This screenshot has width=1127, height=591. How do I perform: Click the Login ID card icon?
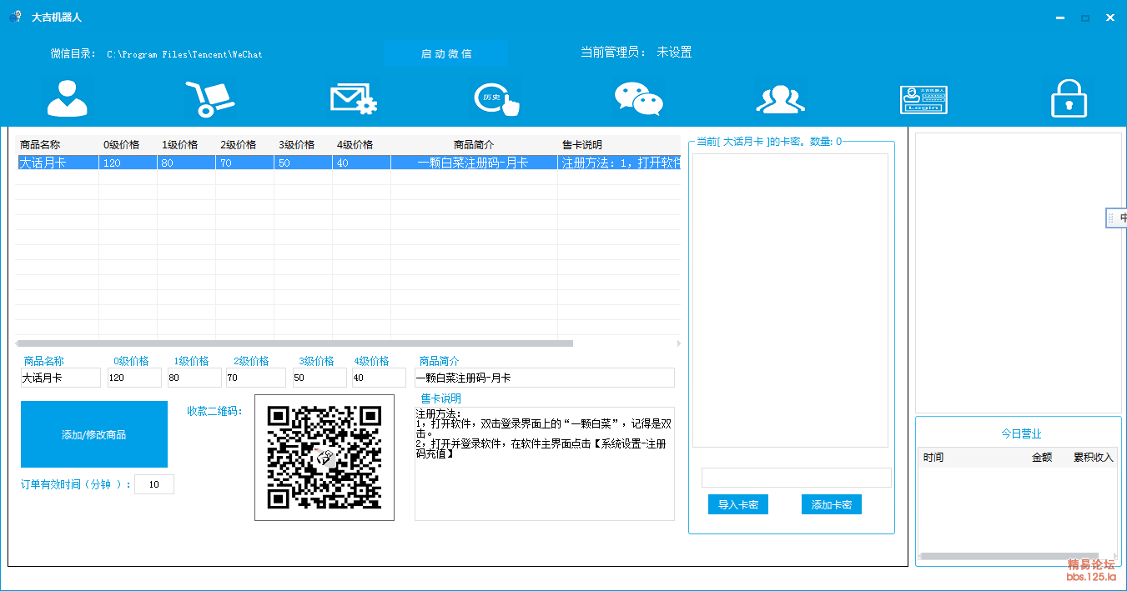923,98
